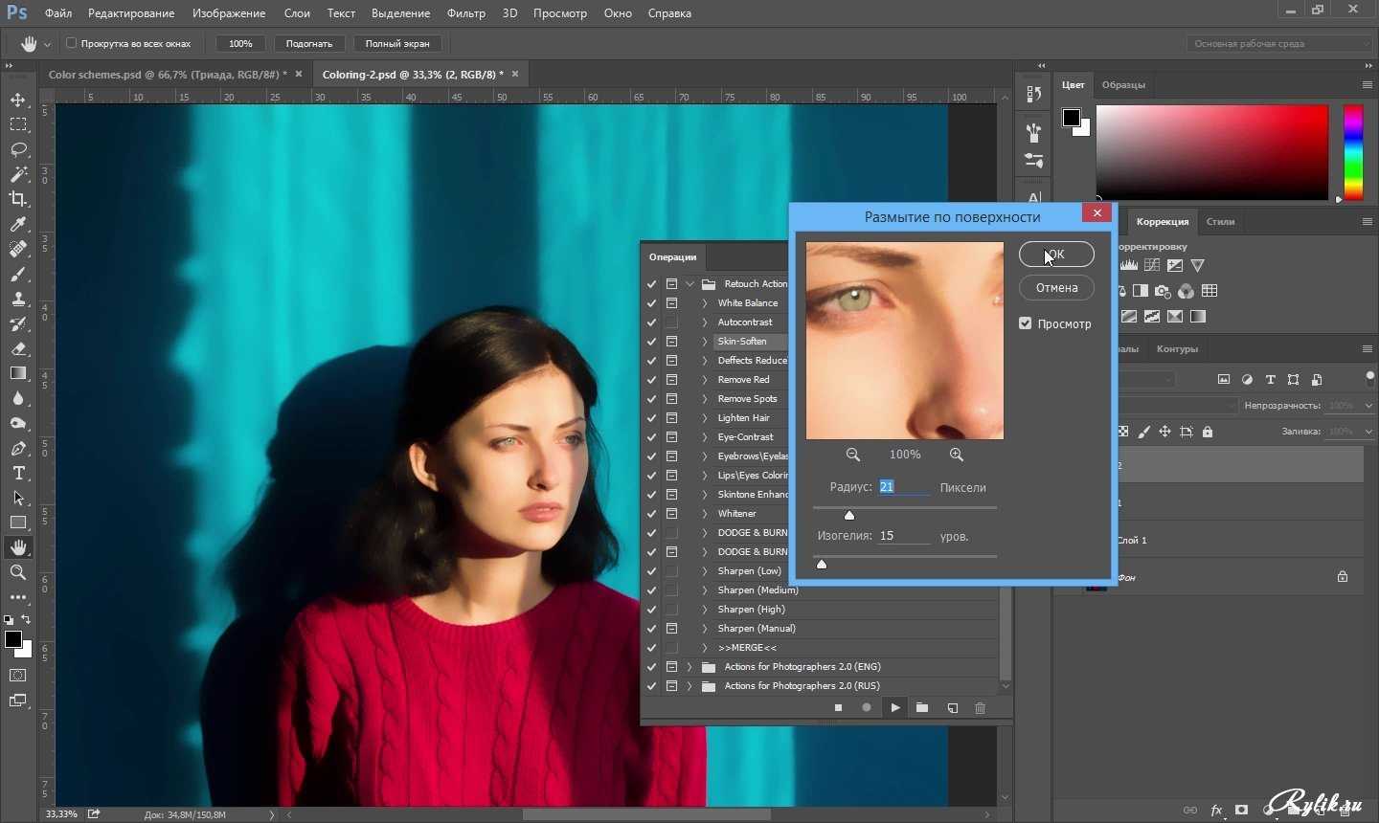Collapse the Retouch Action set

(689, 284)
